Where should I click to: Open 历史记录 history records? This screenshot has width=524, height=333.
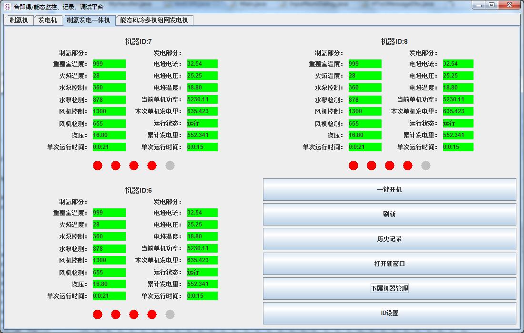389,239
